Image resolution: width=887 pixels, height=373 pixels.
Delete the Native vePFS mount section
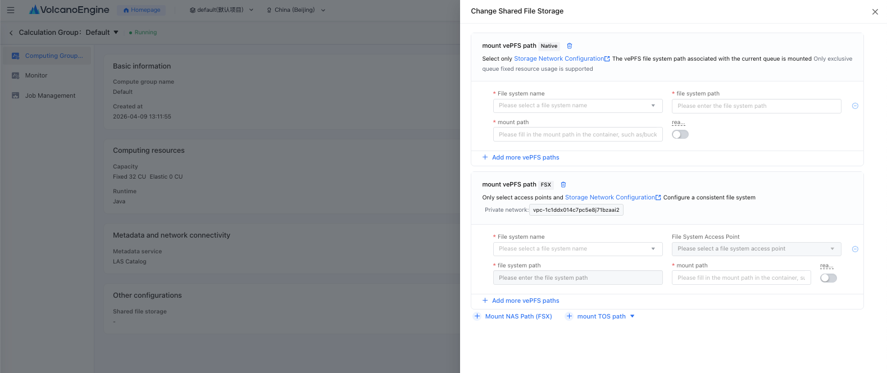coord(569,46)
